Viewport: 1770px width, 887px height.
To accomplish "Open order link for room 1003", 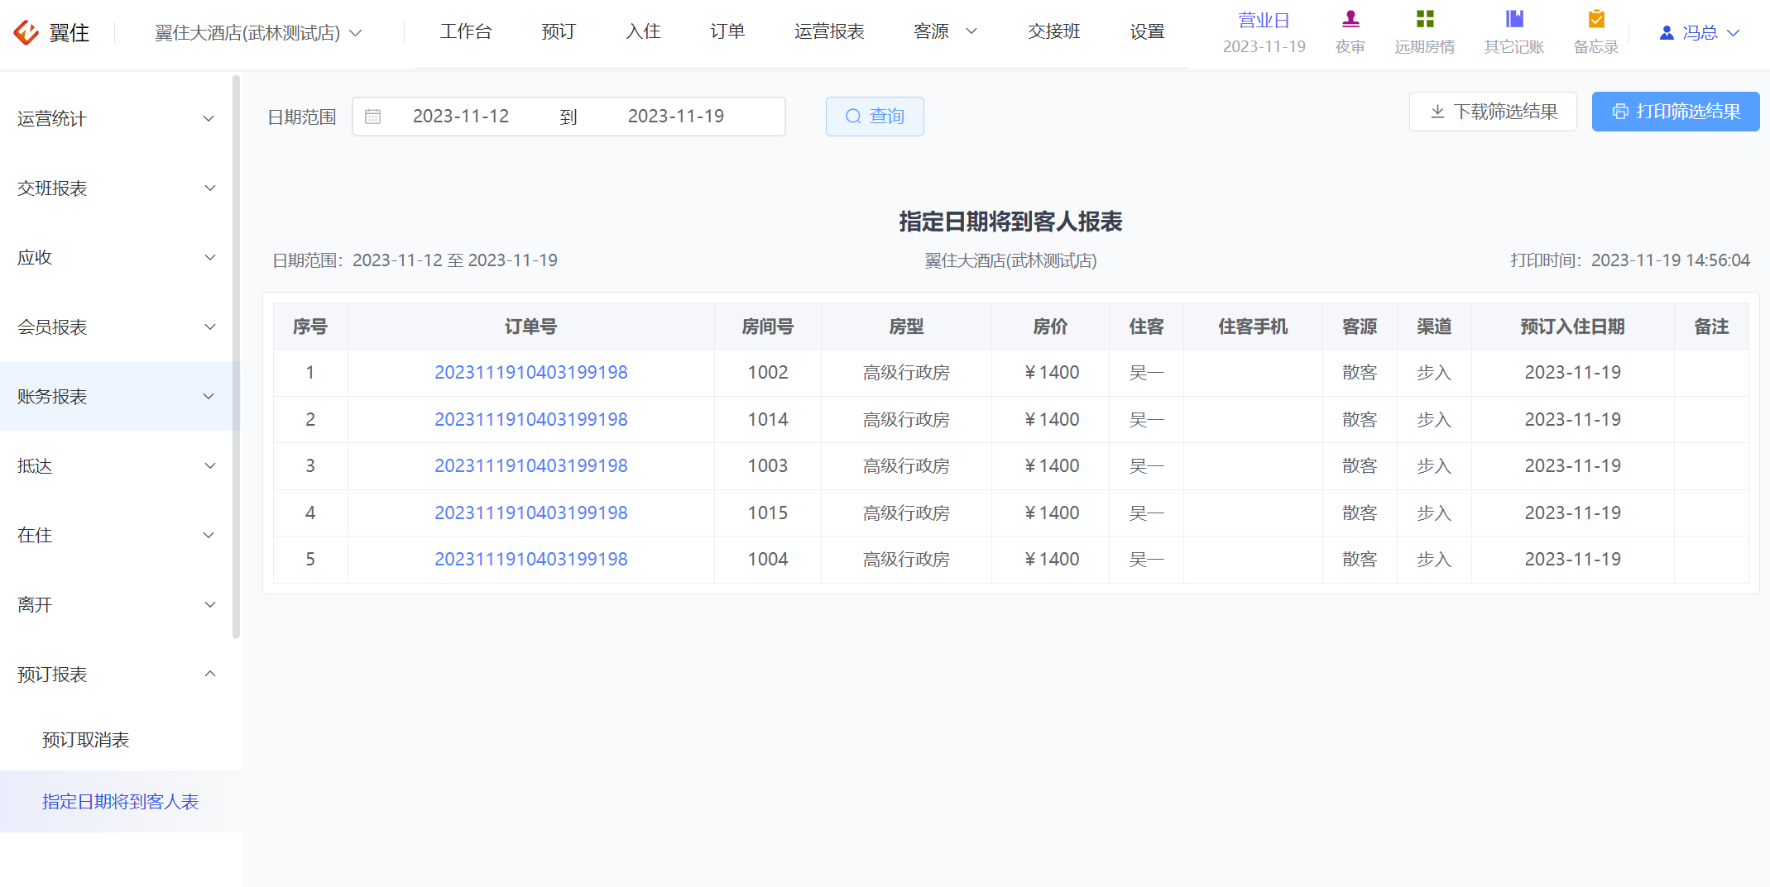I will click(531, 466).
